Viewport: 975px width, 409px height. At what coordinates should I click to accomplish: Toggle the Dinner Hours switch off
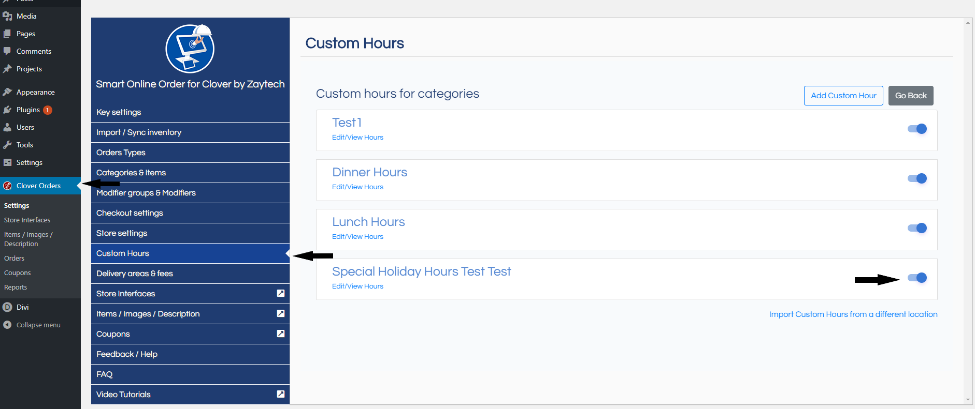[x=917, y=178]
